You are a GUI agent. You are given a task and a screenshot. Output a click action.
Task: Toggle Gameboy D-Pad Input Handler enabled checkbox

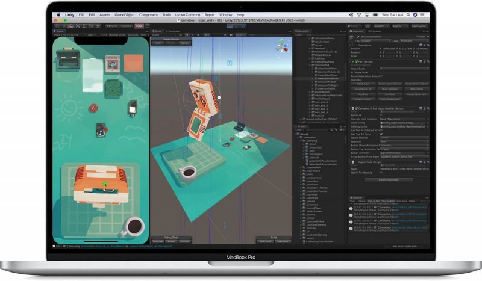click(356, 108)
